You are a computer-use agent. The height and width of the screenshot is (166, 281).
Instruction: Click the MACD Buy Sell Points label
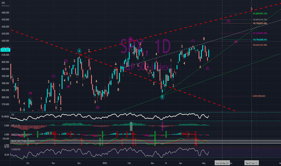(21, 134)
